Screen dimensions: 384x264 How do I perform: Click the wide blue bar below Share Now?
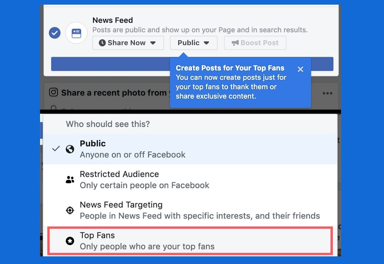pyautogui.click(x=192, y=64)
